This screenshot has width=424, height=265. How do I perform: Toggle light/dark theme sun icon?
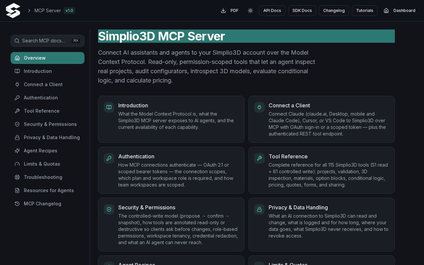click(x=250, y=11)
